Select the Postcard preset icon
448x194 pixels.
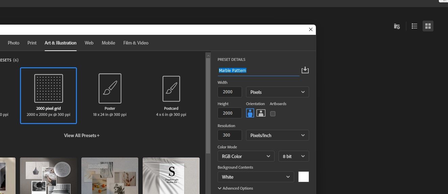(x=171, y=89)
